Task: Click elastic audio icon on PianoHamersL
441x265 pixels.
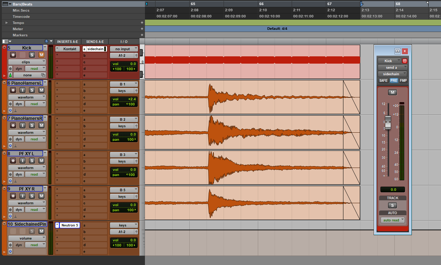Action: coord(10,110)
